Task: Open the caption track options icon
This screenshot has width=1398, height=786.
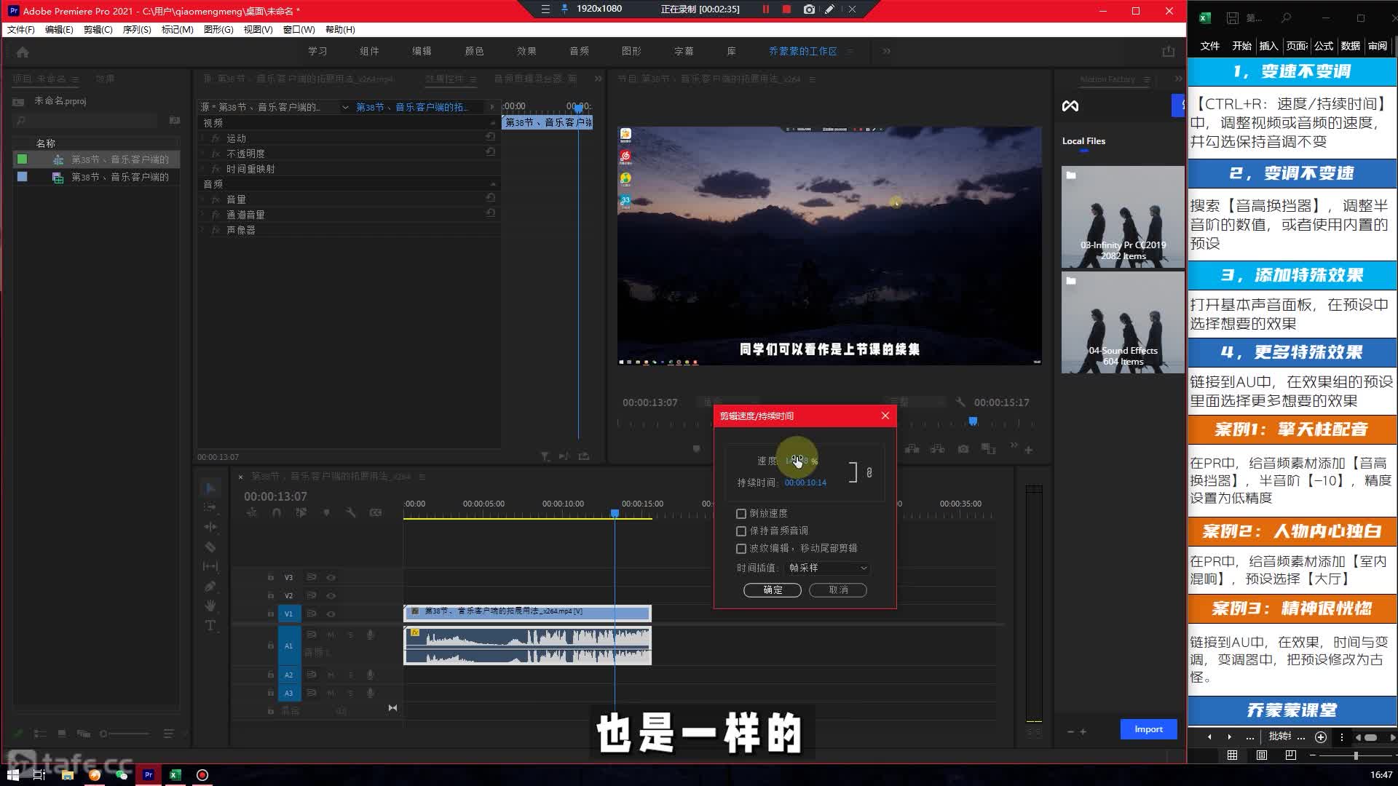Action: coord(376,513)
